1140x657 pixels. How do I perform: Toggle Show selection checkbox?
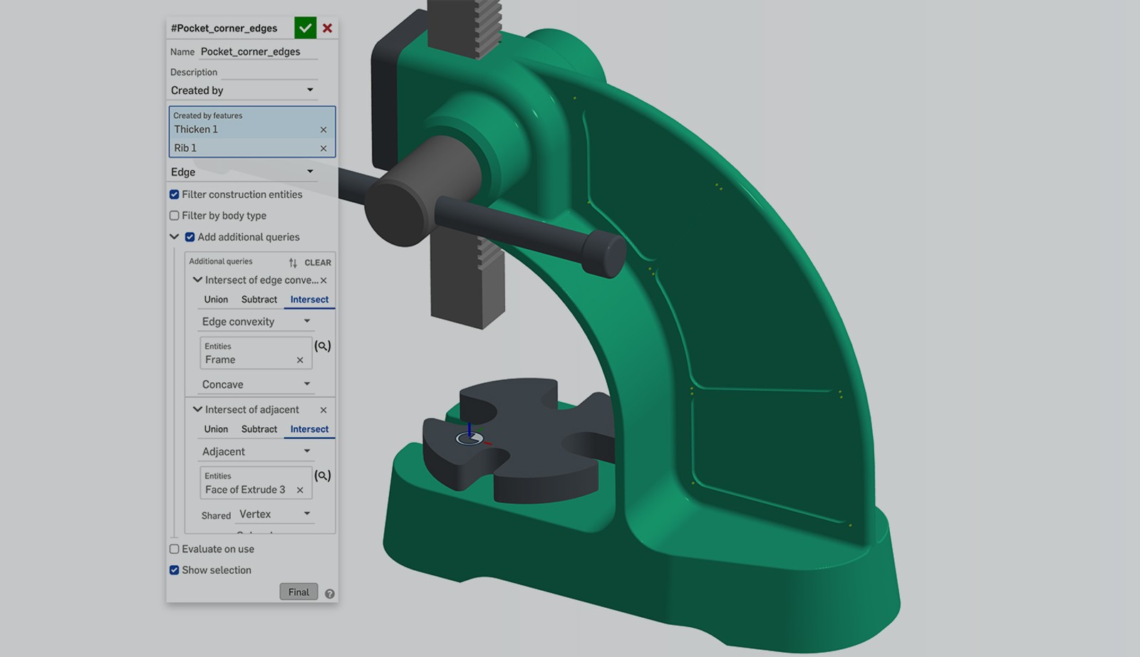(174, 570)
